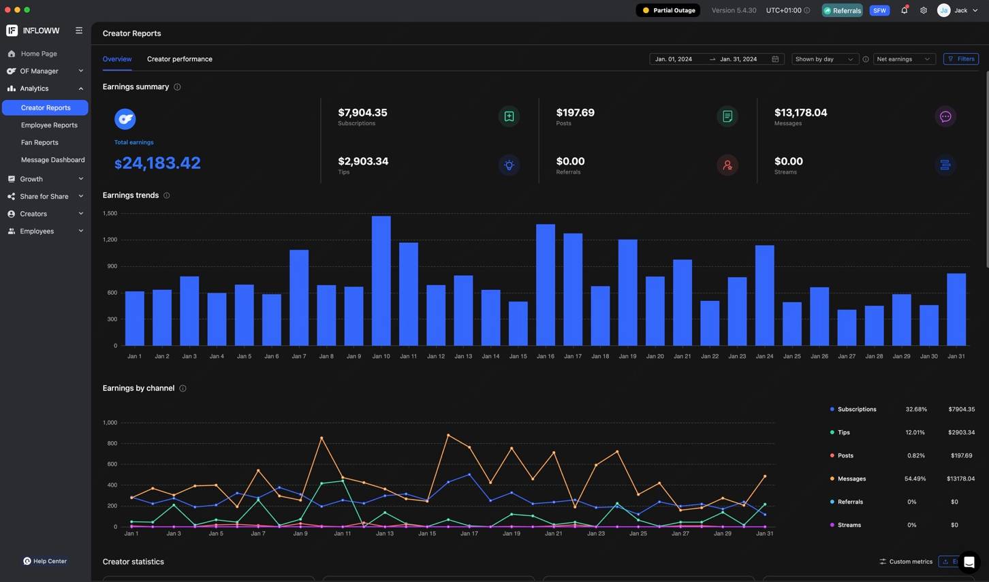Collapse the sidebar with hamburger icon
Screen dimensions: 989x582
click(x=79, y=31)
